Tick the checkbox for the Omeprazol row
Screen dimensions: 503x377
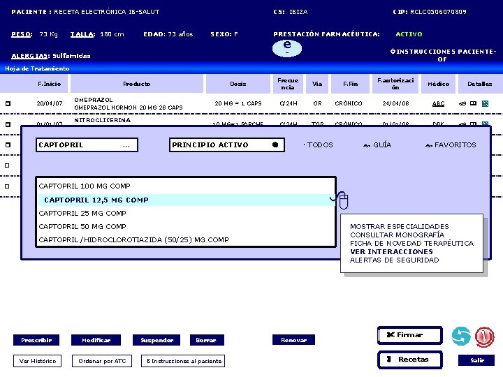[x=8, y=103]
